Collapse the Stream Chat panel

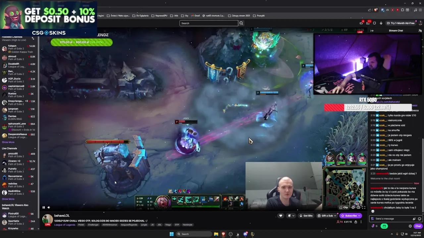tap(372, 30)
